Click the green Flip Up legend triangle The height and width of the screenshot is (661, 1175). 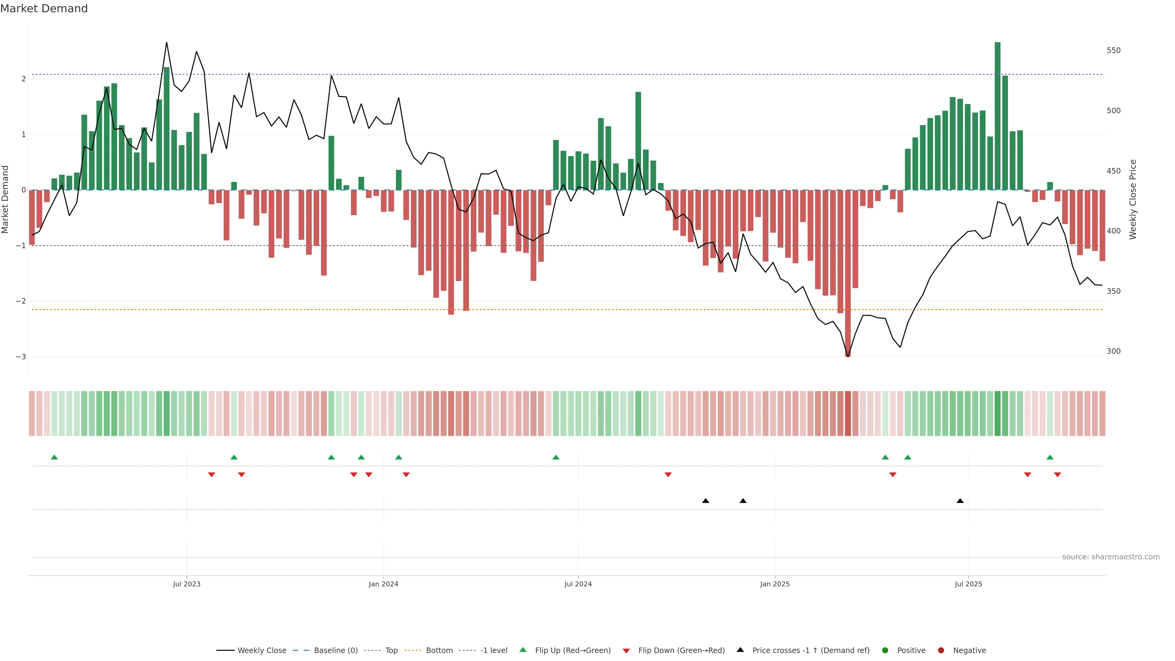click(523, 650)
